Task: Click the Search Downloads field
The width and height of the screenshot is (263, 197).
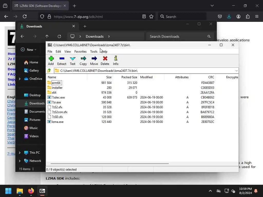Action: click(180, 36)
